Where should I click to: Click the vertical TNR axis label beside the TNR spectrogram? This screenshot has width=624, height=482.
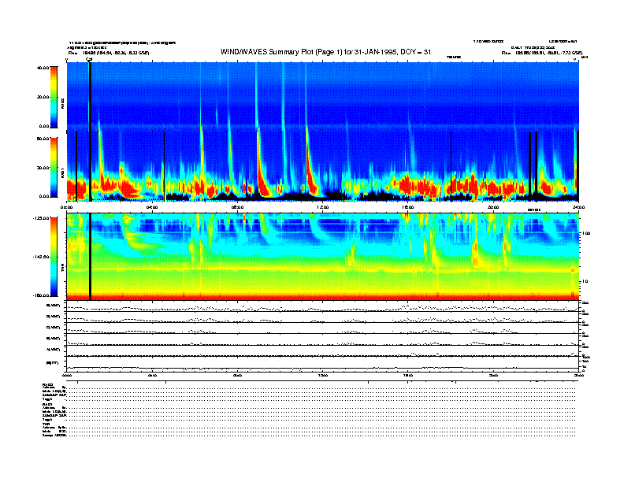point(62,269)
